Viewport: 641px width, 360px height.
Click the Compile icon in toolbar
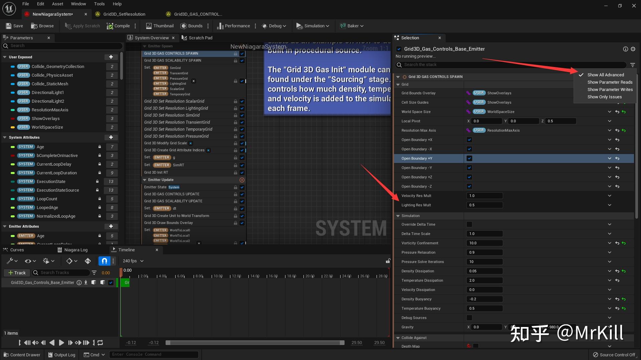110,26
